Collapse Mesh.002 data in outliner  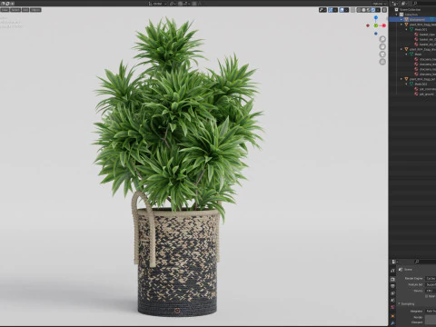(x=407, y=84)
